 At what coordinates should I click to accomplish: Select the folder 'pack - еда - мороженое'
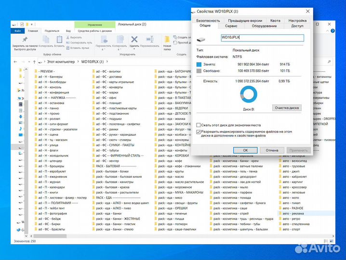coord(173,187)
